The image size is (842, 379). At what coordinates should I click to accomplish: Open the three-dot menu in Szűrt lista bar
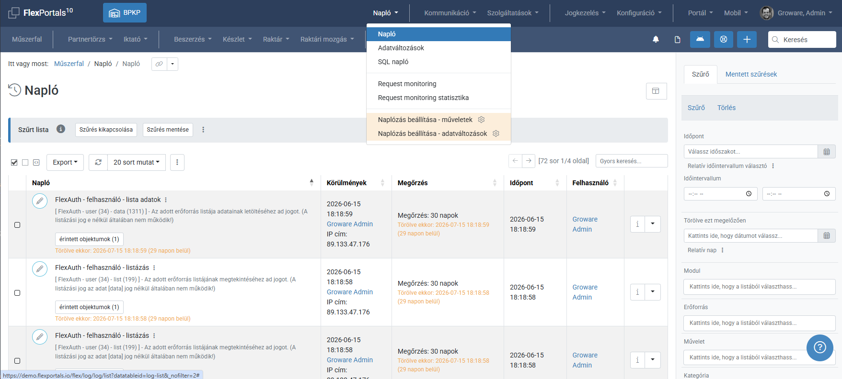click(x=203, y=130)
